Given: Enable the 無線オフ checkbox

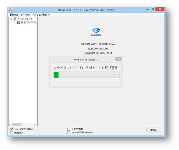Looking at the screenshot, I should point(12,132).
